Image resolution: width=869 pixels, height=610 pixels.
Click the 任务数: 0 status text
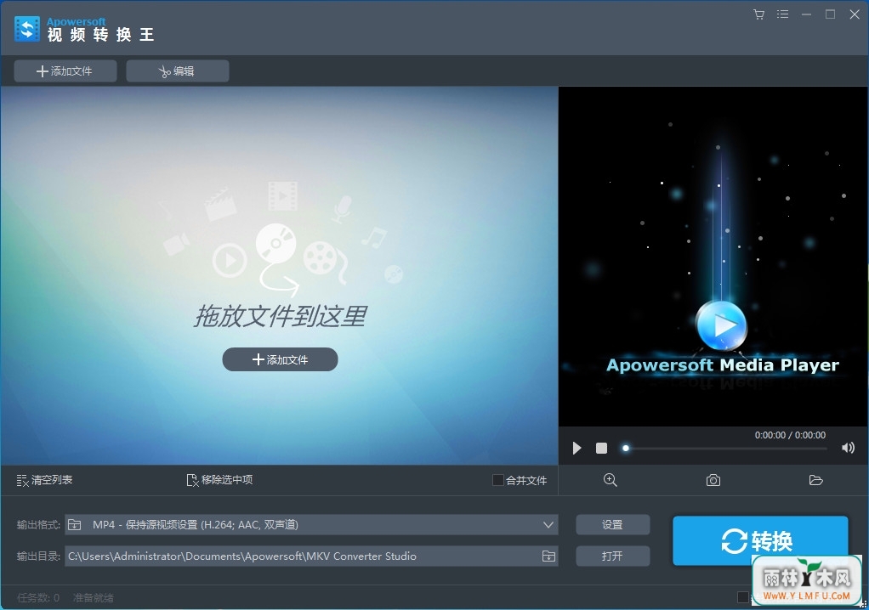(x=38, y=598)
